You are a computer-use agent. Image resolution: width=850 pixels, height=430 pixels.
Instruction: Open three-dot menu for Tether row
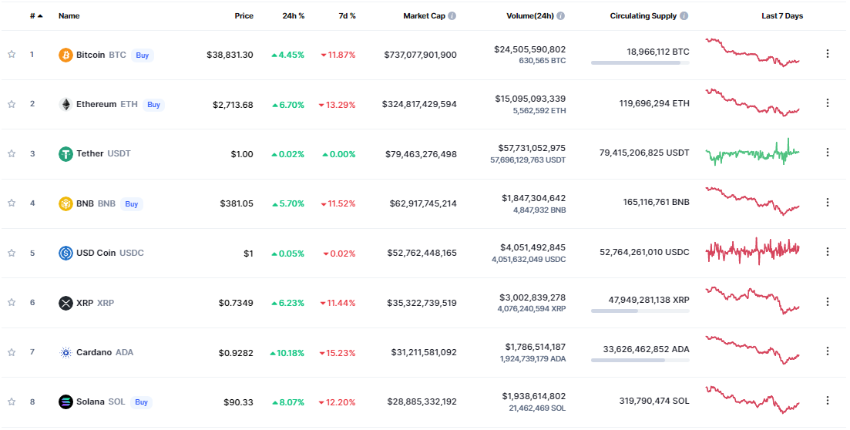[827, 153]
